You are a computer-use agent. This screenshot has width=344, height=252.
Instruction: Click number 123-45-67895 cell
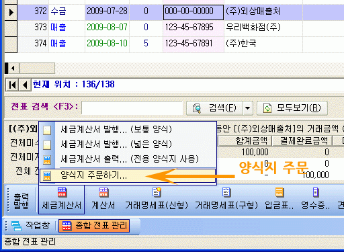[x=193, y=28]
